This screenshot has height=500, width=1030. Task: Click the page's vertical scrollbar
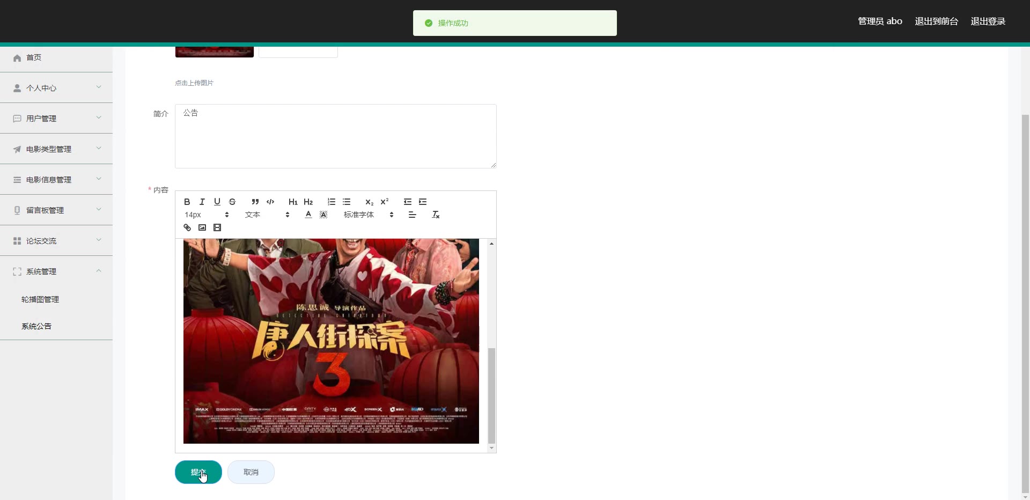(1025, 303)
